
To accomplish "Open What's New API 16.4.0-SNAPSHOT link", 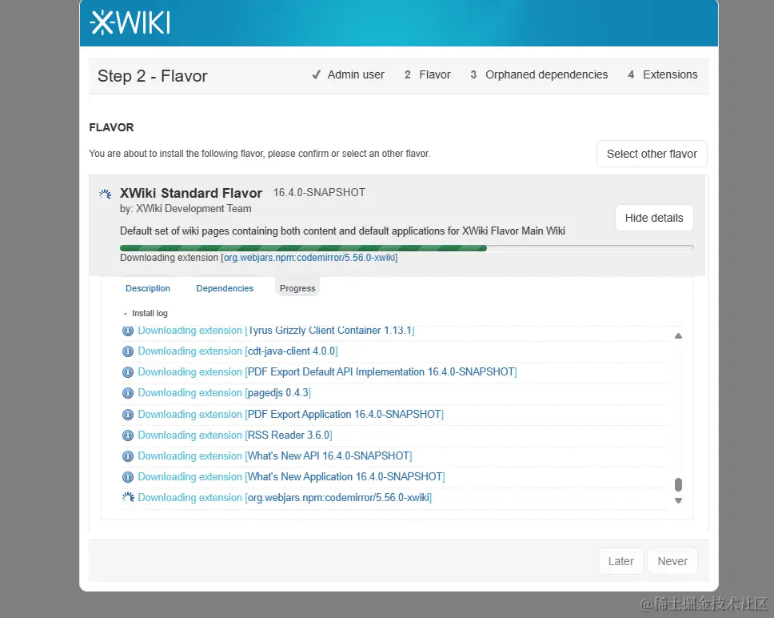I will 329,456.
